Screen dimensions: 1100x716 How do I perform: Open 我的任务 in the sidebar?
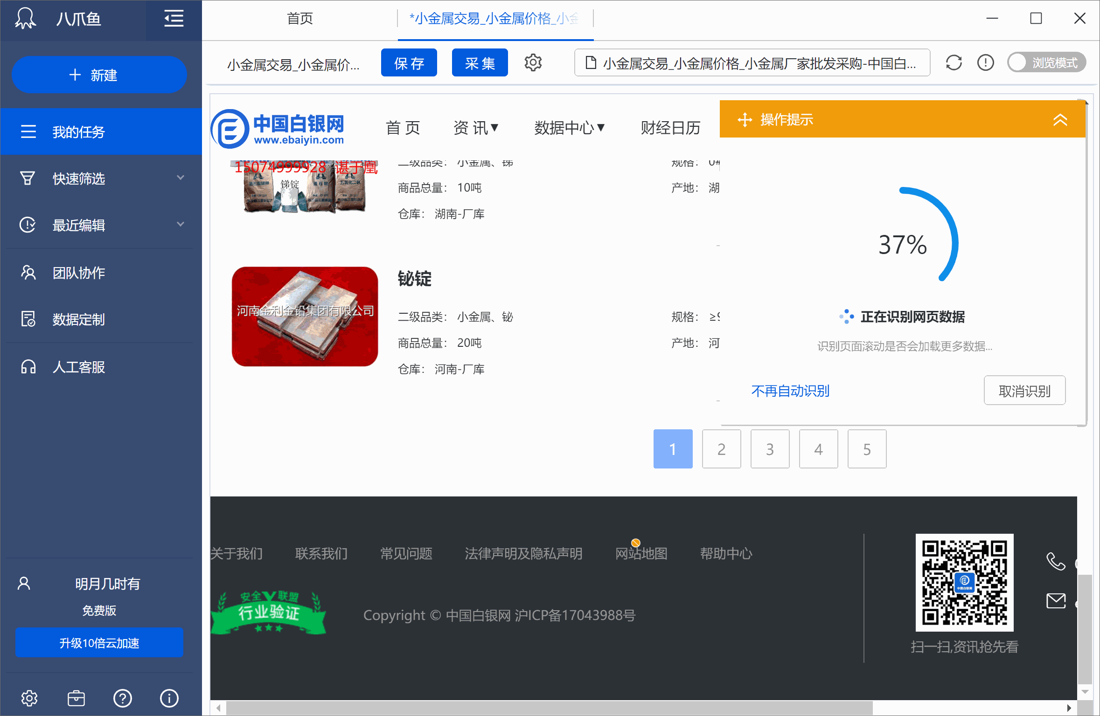point(101,131)
